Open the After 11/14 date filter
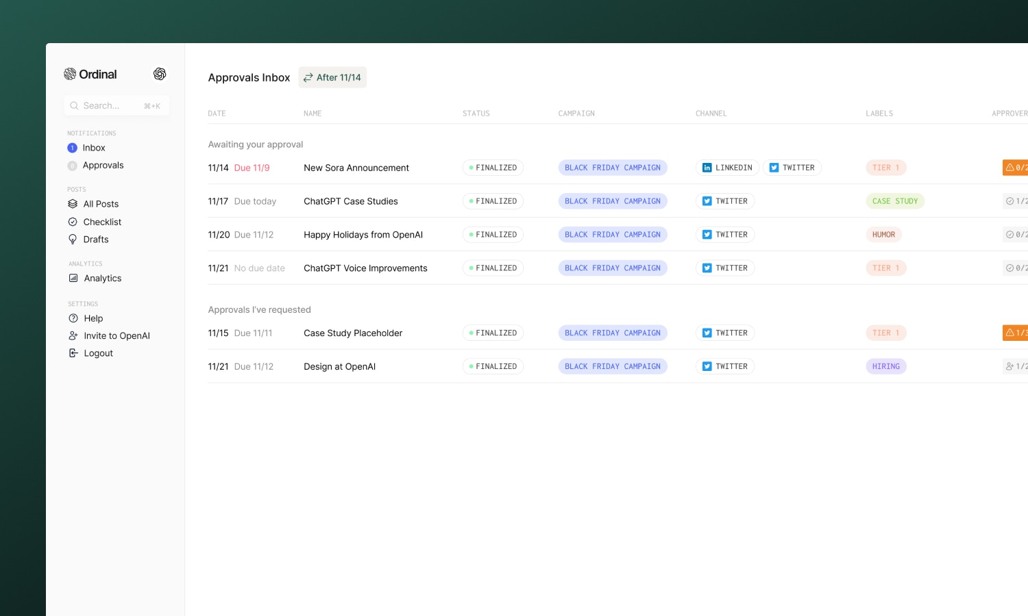 (x=332, y=77)
